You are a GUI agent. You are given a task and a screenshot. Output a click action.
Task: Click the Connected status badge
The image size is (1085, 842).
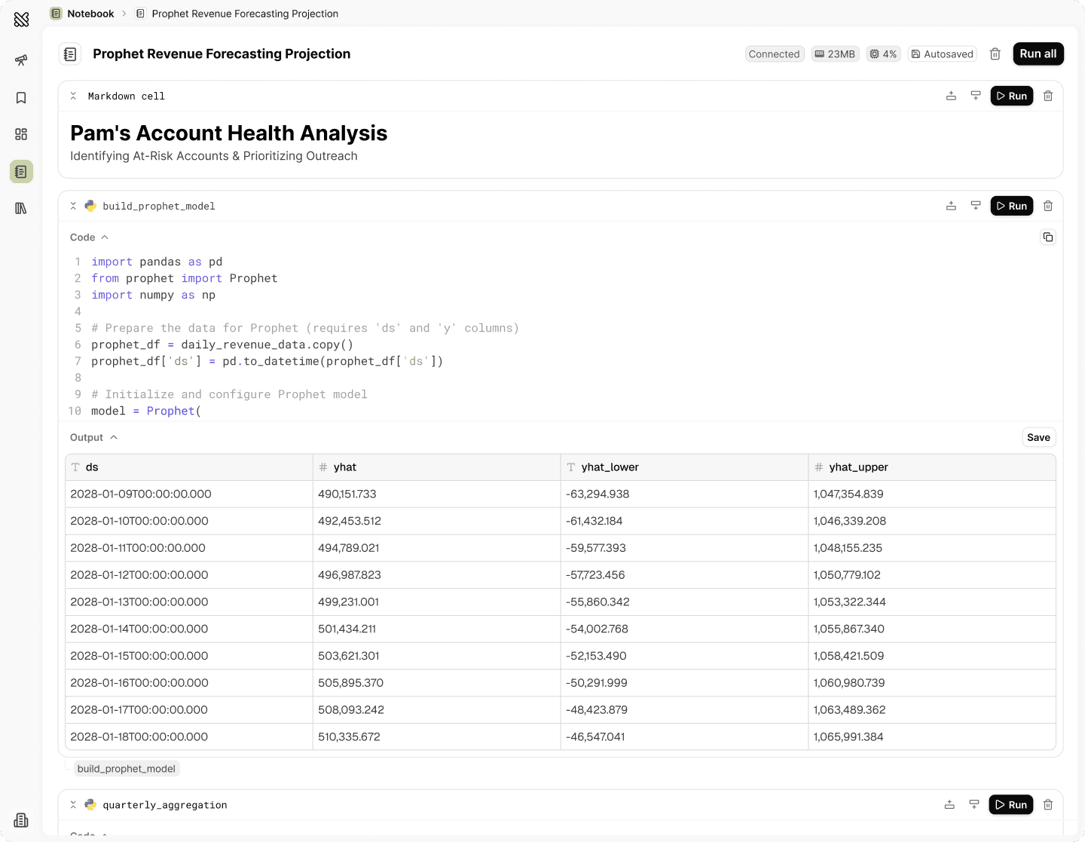click(774, 54)
